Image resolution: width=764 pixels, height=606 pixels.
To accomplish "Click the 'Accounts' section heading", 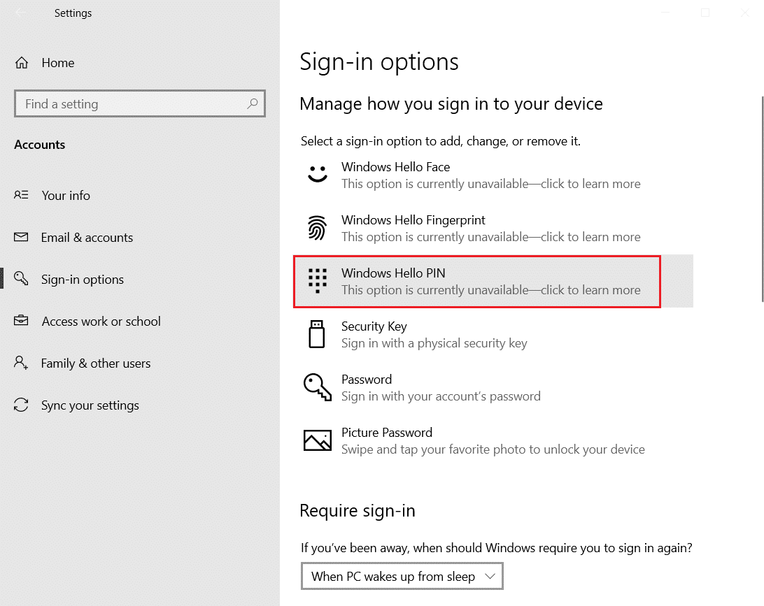I will [39, 145].
